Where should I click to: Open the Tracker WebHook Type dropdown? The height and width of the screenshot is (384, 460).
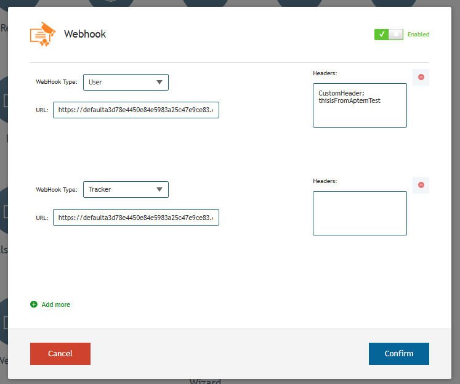(x=126, y=189)
